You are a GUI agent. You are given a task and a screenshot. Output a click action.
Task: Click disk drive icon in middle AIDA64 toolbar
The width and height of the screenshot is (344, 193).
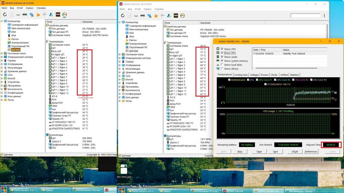click(136, 16)
